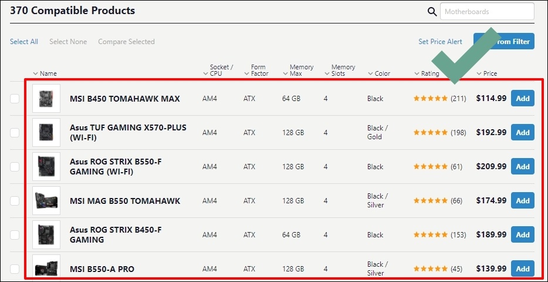Open Set Price Alert link
This screenshot has height=282, width=548.
point(441,42)
